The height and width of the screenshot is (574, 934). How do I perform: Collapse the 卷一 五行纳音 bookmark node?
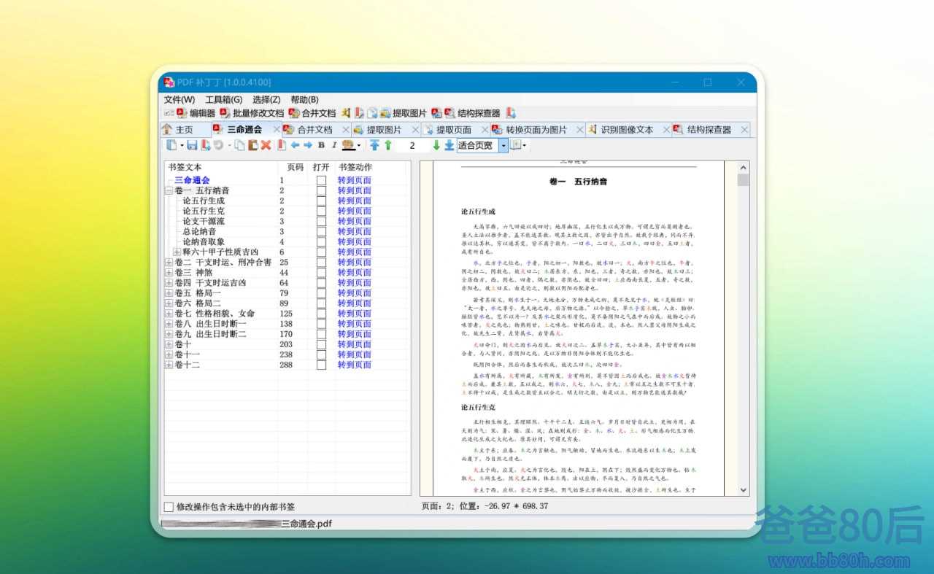tap(169, 190)
